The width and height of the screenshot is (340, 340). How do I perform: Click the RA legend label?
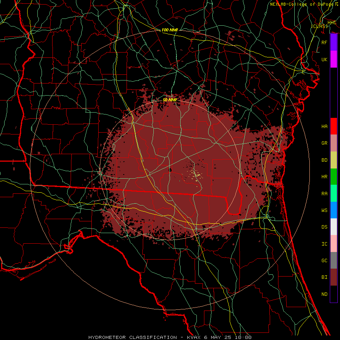(x=324, y=193)
